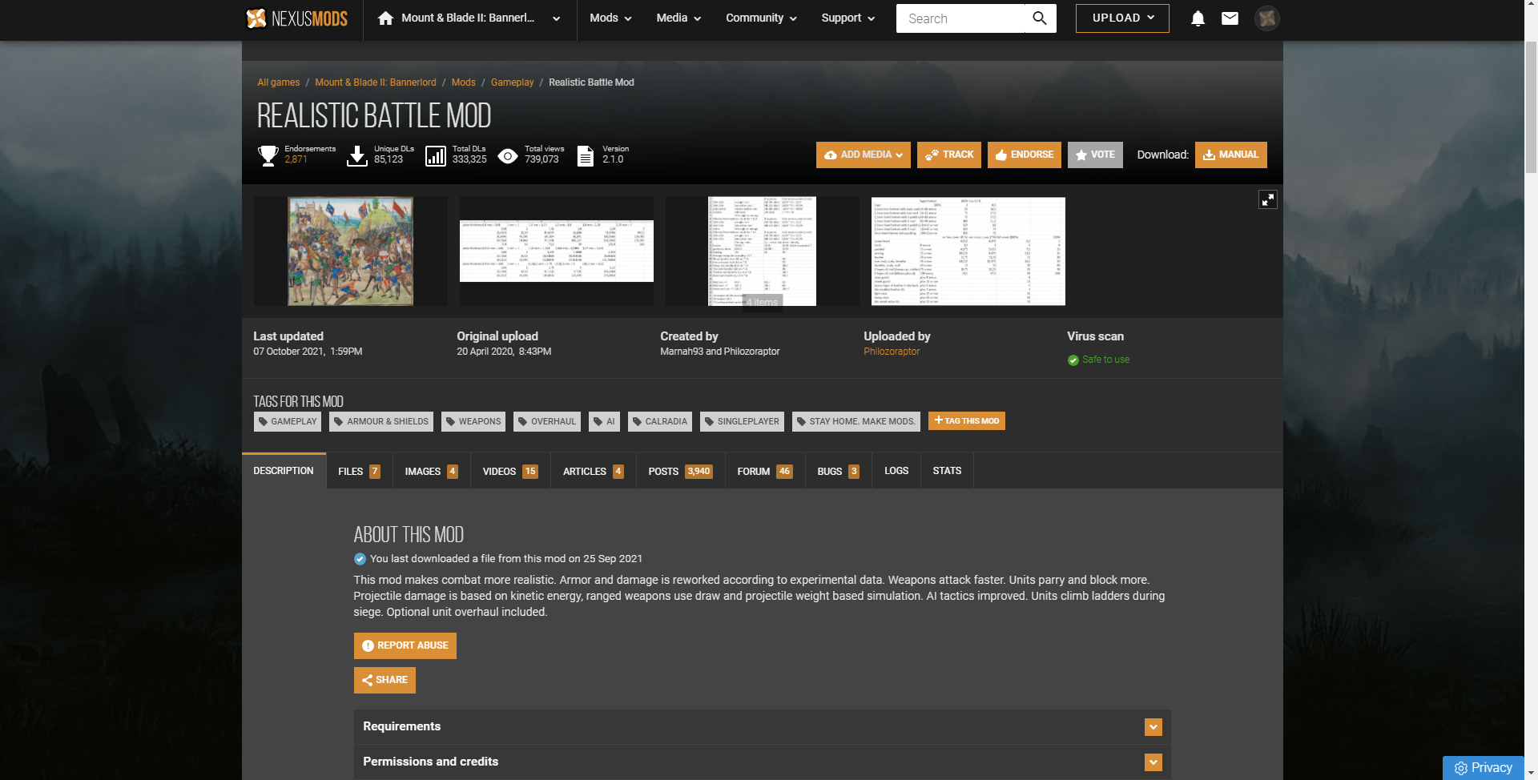
Task: Click the Nexus Mods logo
Action: pyautogui.click(x=296, y=18)
